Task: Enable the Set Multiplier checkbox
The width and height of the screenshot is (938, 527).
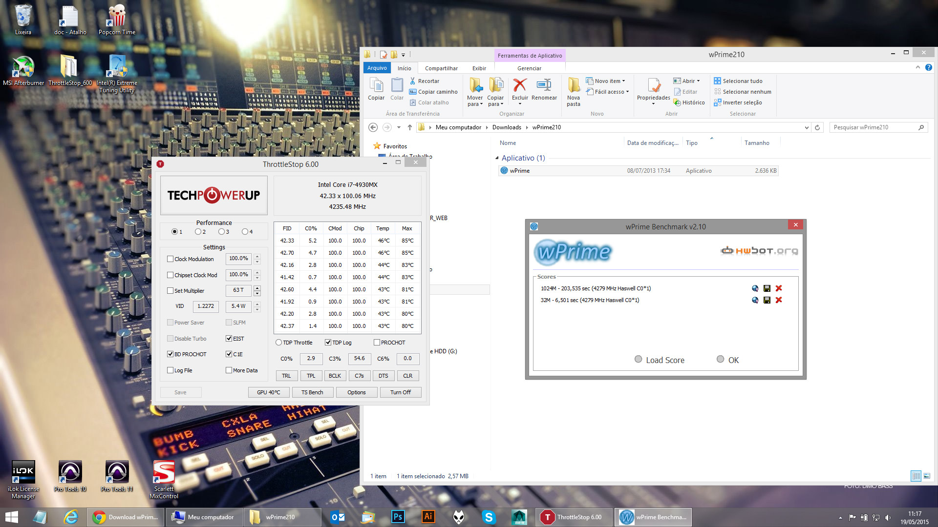Action: tap(170, 291)
